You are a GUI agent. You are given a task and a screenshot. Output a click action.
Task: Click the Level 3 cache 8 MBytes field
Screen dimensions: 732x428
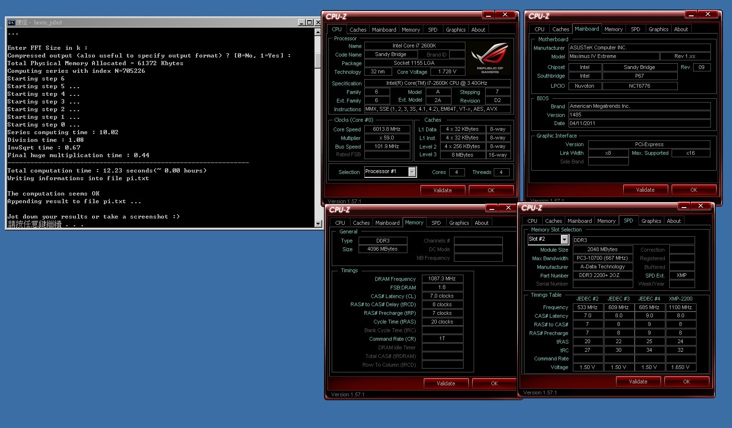(462, 155)
